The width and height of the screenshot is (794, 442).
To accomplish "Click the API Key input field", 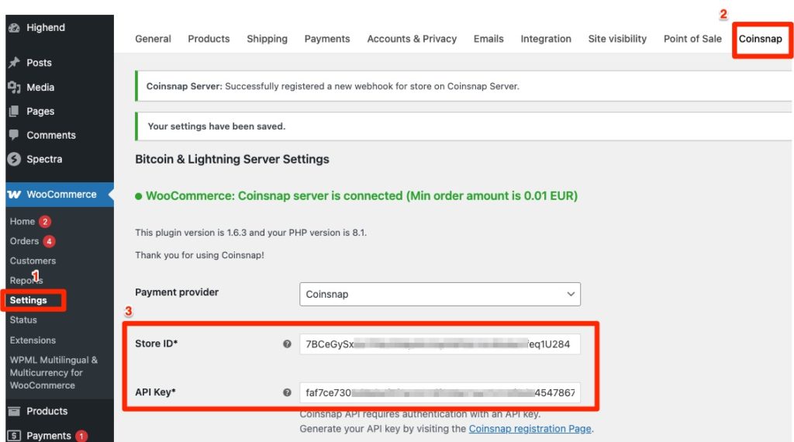I will tap(440, 393).
